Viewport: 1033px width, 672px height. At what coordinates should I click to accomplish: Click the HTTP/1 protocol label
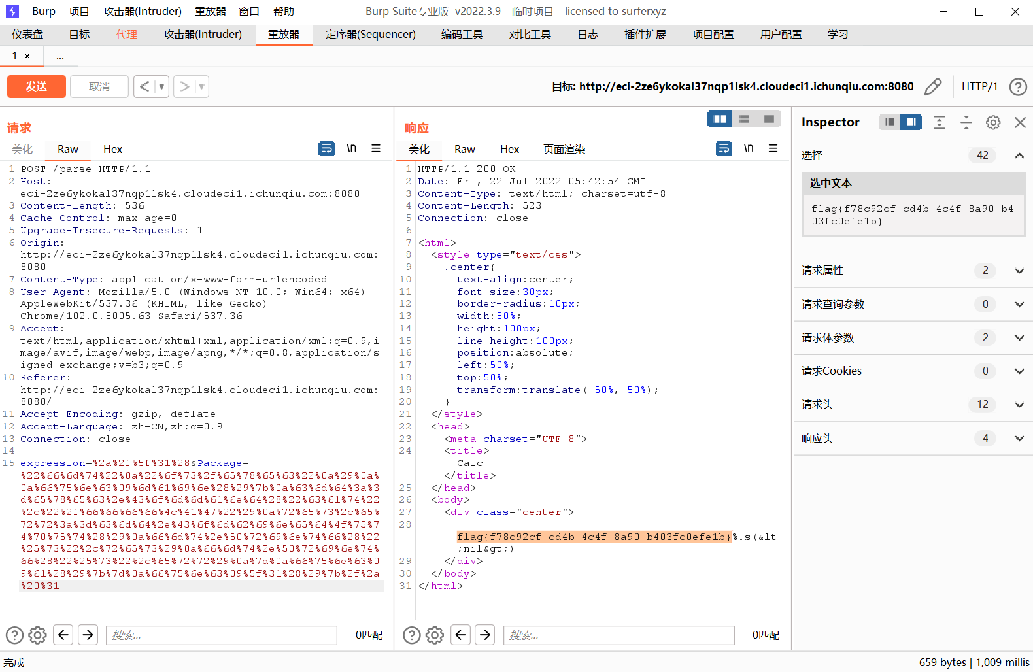click(x=979, y=86)
